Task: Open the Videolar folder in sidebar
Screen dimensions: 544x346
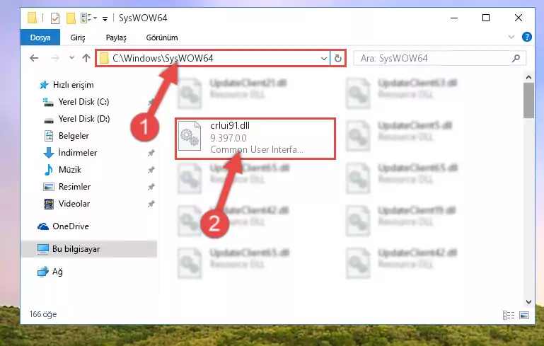Action: (x=74, y=204)
